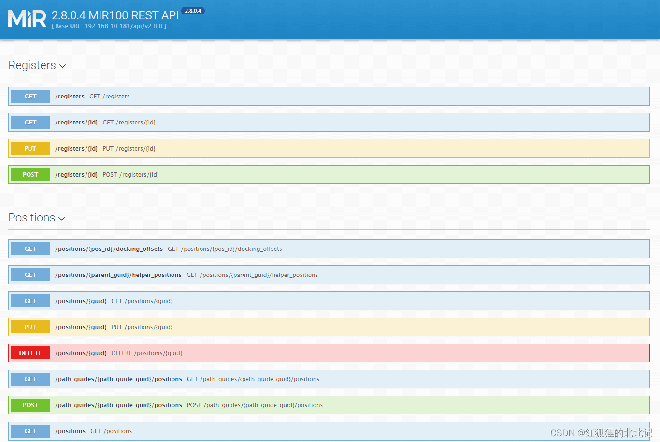Click /positions/{guid} path in PUT row
The width and height of the screenshot is (660, 442).
81,327
